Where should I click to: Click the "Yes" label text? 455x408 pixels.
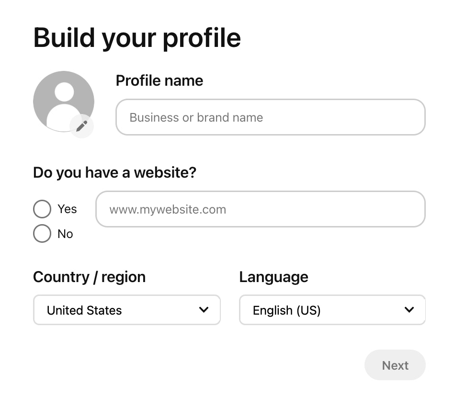point(67,209)
